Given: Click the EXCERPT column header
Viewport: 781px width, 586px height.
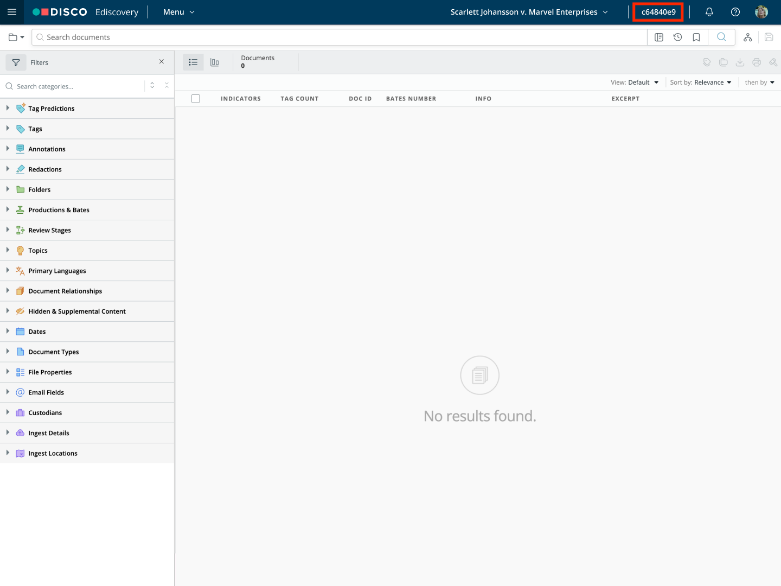Looking at the screenshot, I should point(625,99).
